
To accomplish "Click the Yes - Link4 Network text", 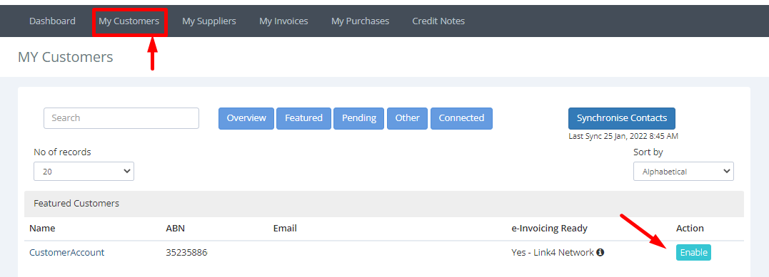I will 552,253.
